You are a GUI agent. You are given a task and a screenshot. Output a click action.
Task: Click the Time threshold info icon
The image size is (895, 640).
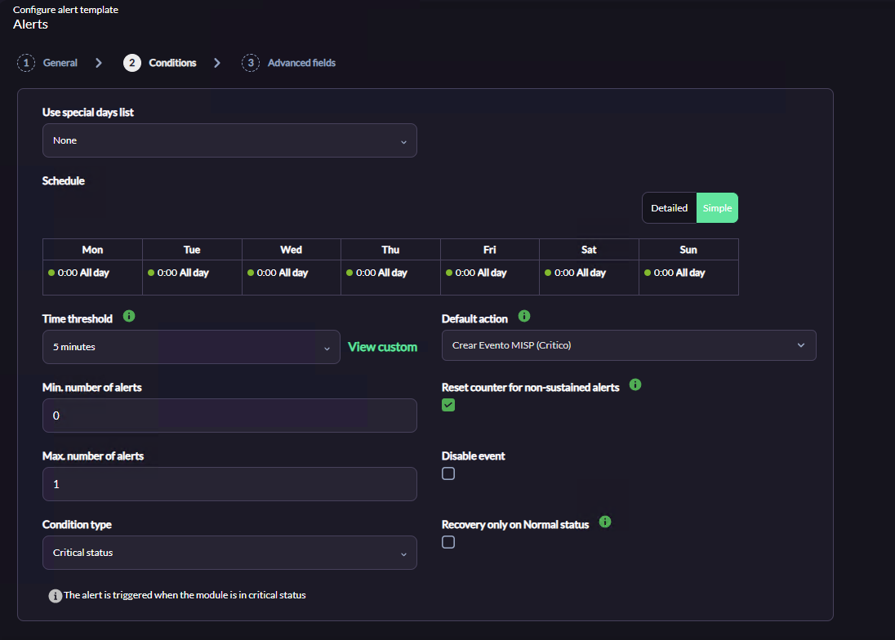tap(129, 316)
